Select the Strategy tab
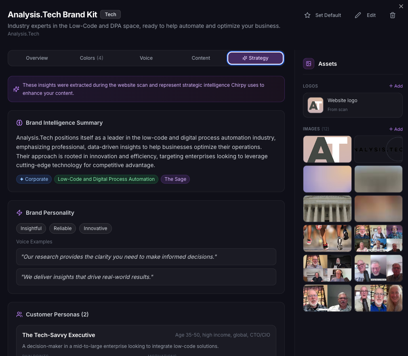 click(255, 58)
